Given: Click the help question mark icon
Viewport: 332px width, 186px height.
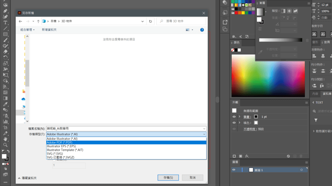Looking at the screenshot, I should 202,30.
